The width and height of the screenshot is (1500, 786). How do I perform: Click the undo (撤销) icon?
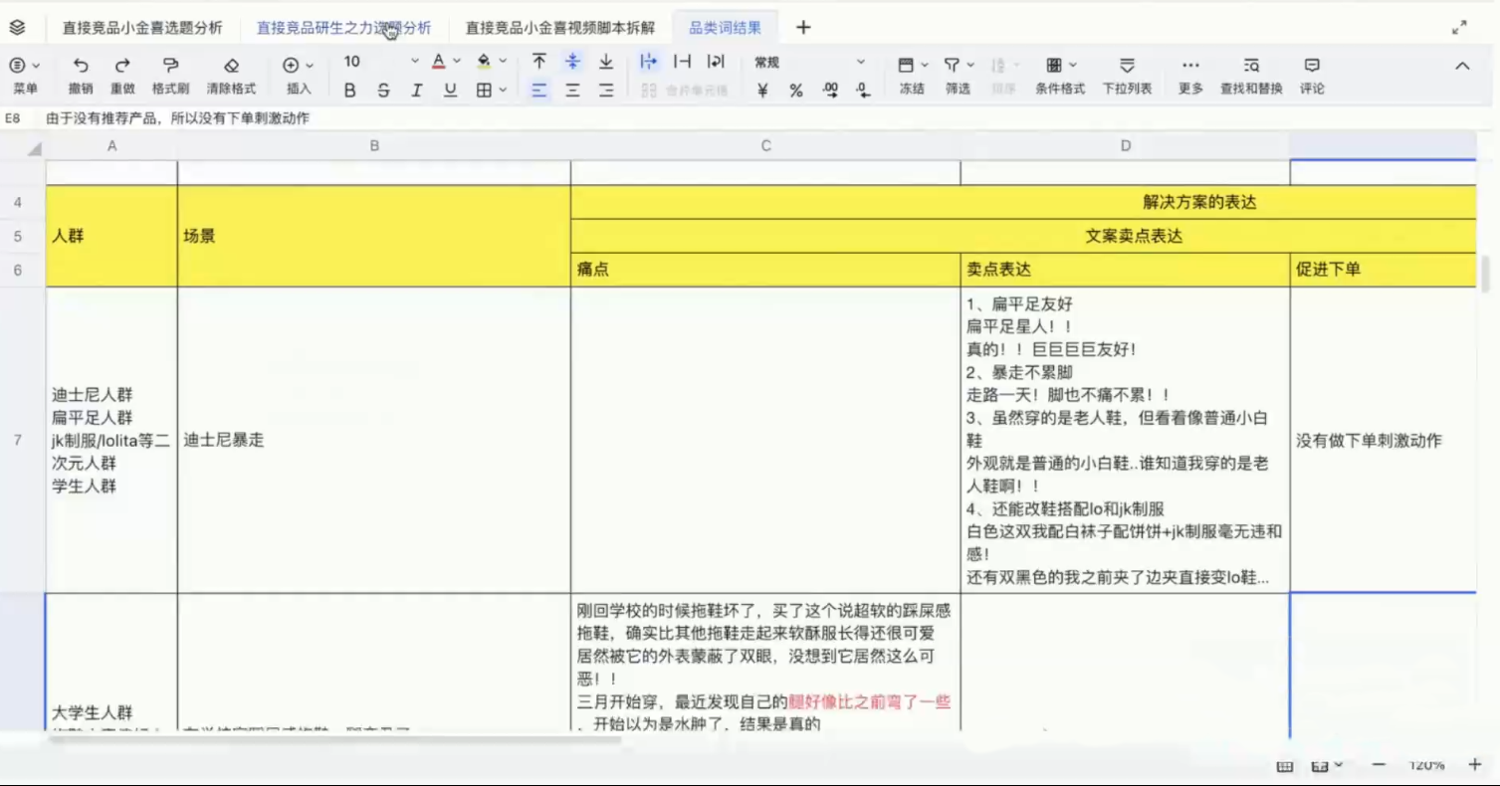point(81,66)
